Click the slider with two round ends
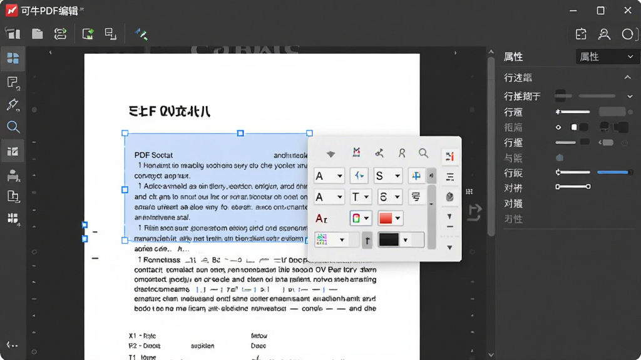 tap(573, 186)
